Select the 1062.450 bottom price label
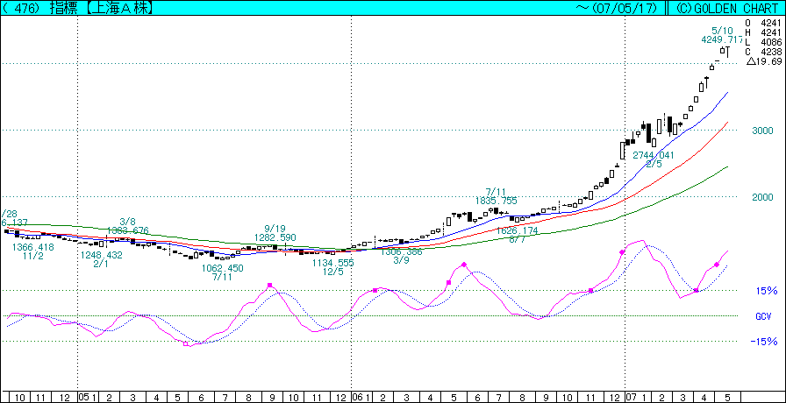The image size is (786, 403). (x=222, y=268)
